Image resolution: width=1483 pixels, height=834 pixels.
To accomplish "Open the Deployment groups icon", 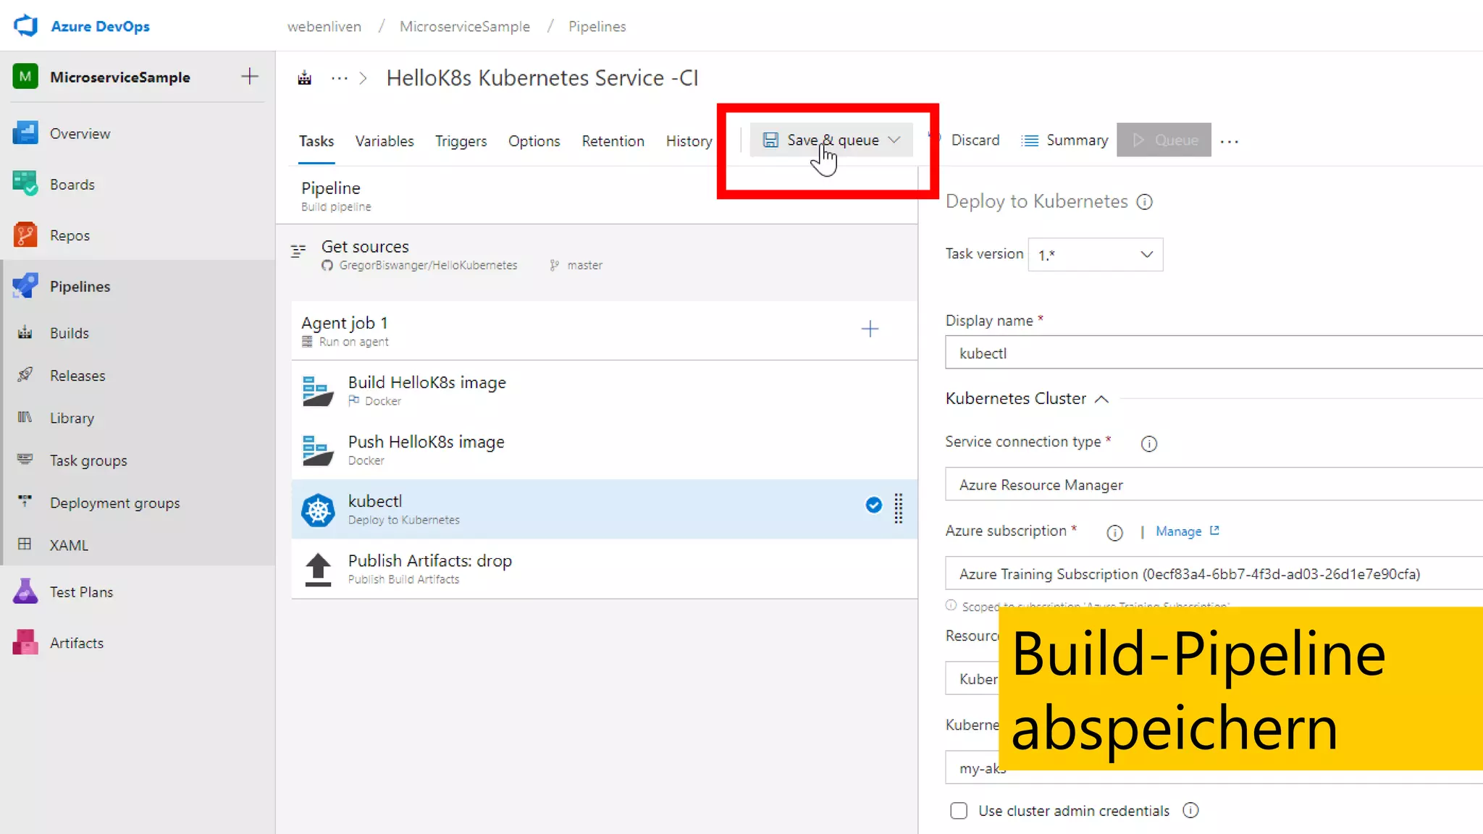I will click(x=25, y=502).
